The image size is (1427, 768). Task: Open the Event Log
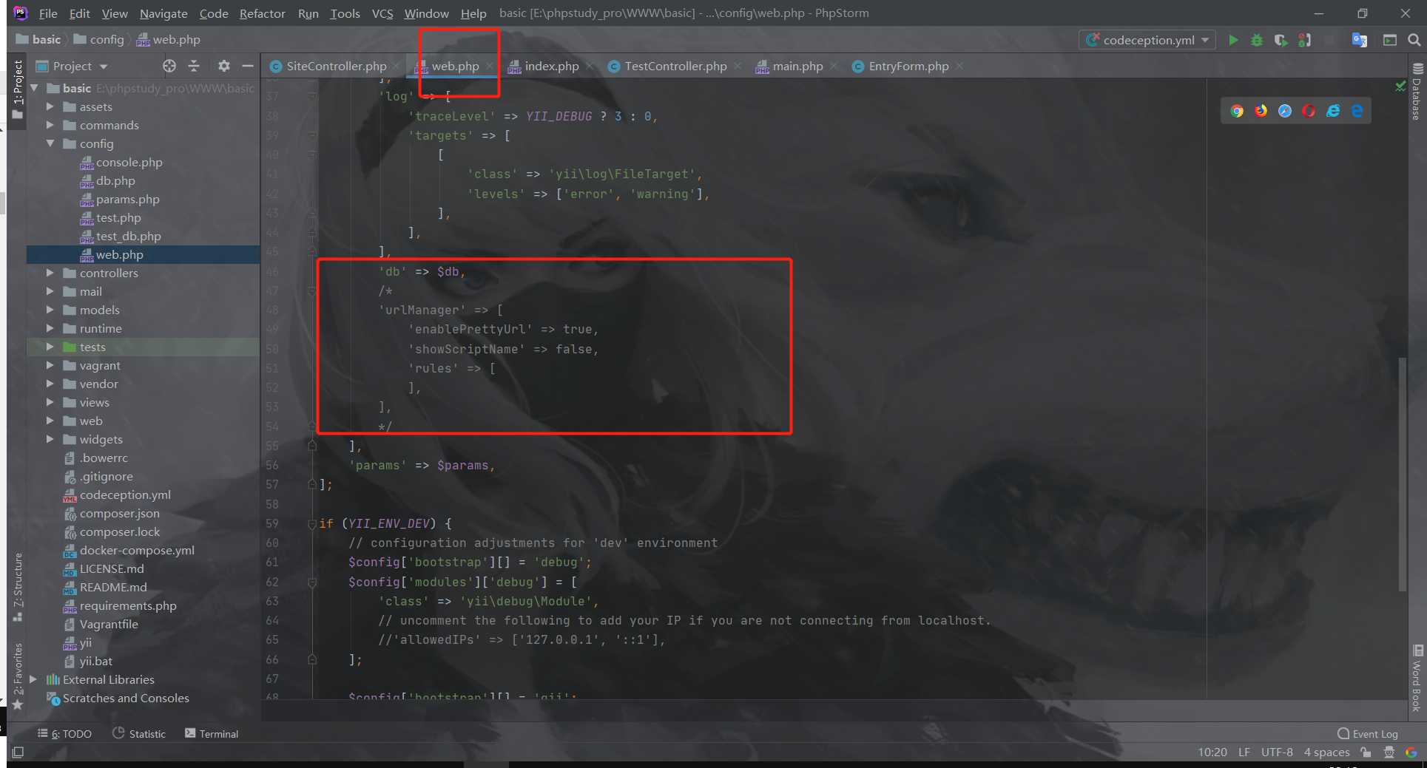[1368, 734]
